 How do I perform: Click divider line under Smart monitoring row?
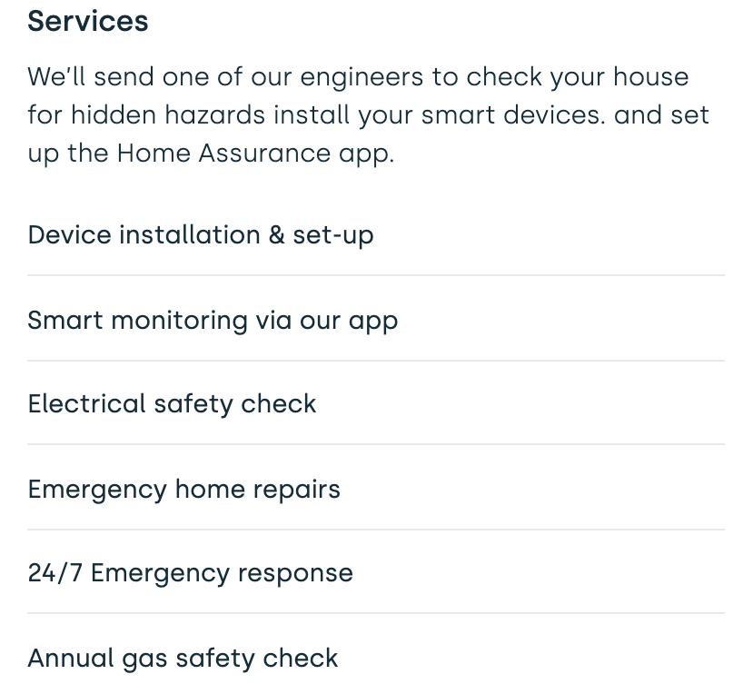(x=376, y=361)
